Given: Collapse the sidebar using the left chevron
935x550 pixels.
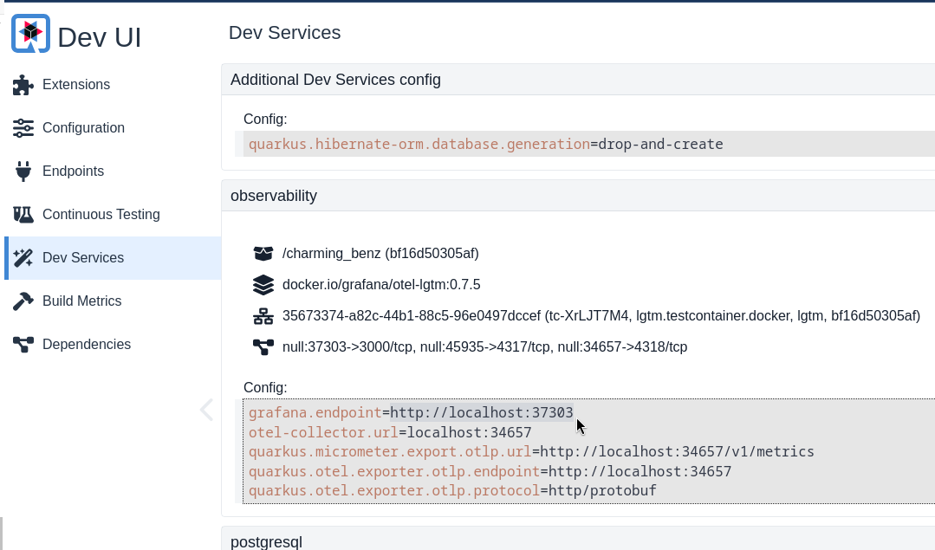Looking at the screenshot, I should [x=206, y=409].
